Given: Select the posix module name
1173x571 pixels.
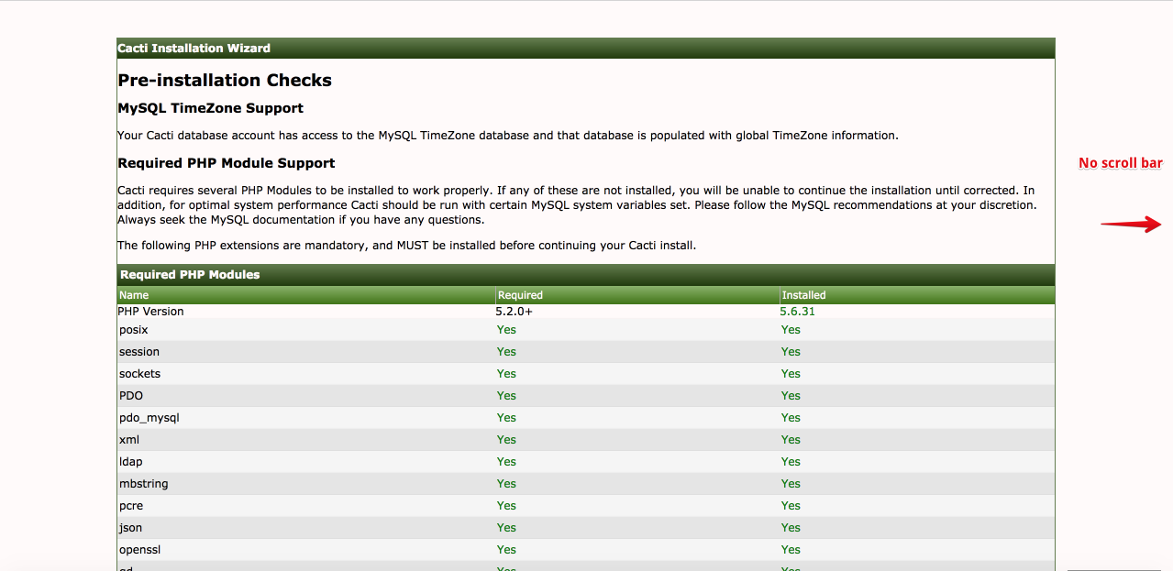Looking at the screenshot, I should coord(134,330).
